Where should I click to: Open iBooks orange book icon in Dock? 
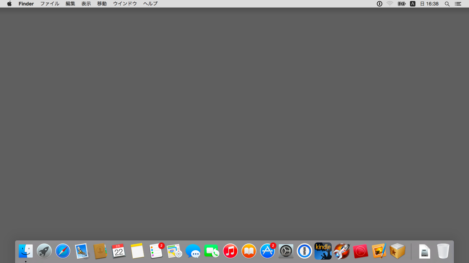point(249,251)
